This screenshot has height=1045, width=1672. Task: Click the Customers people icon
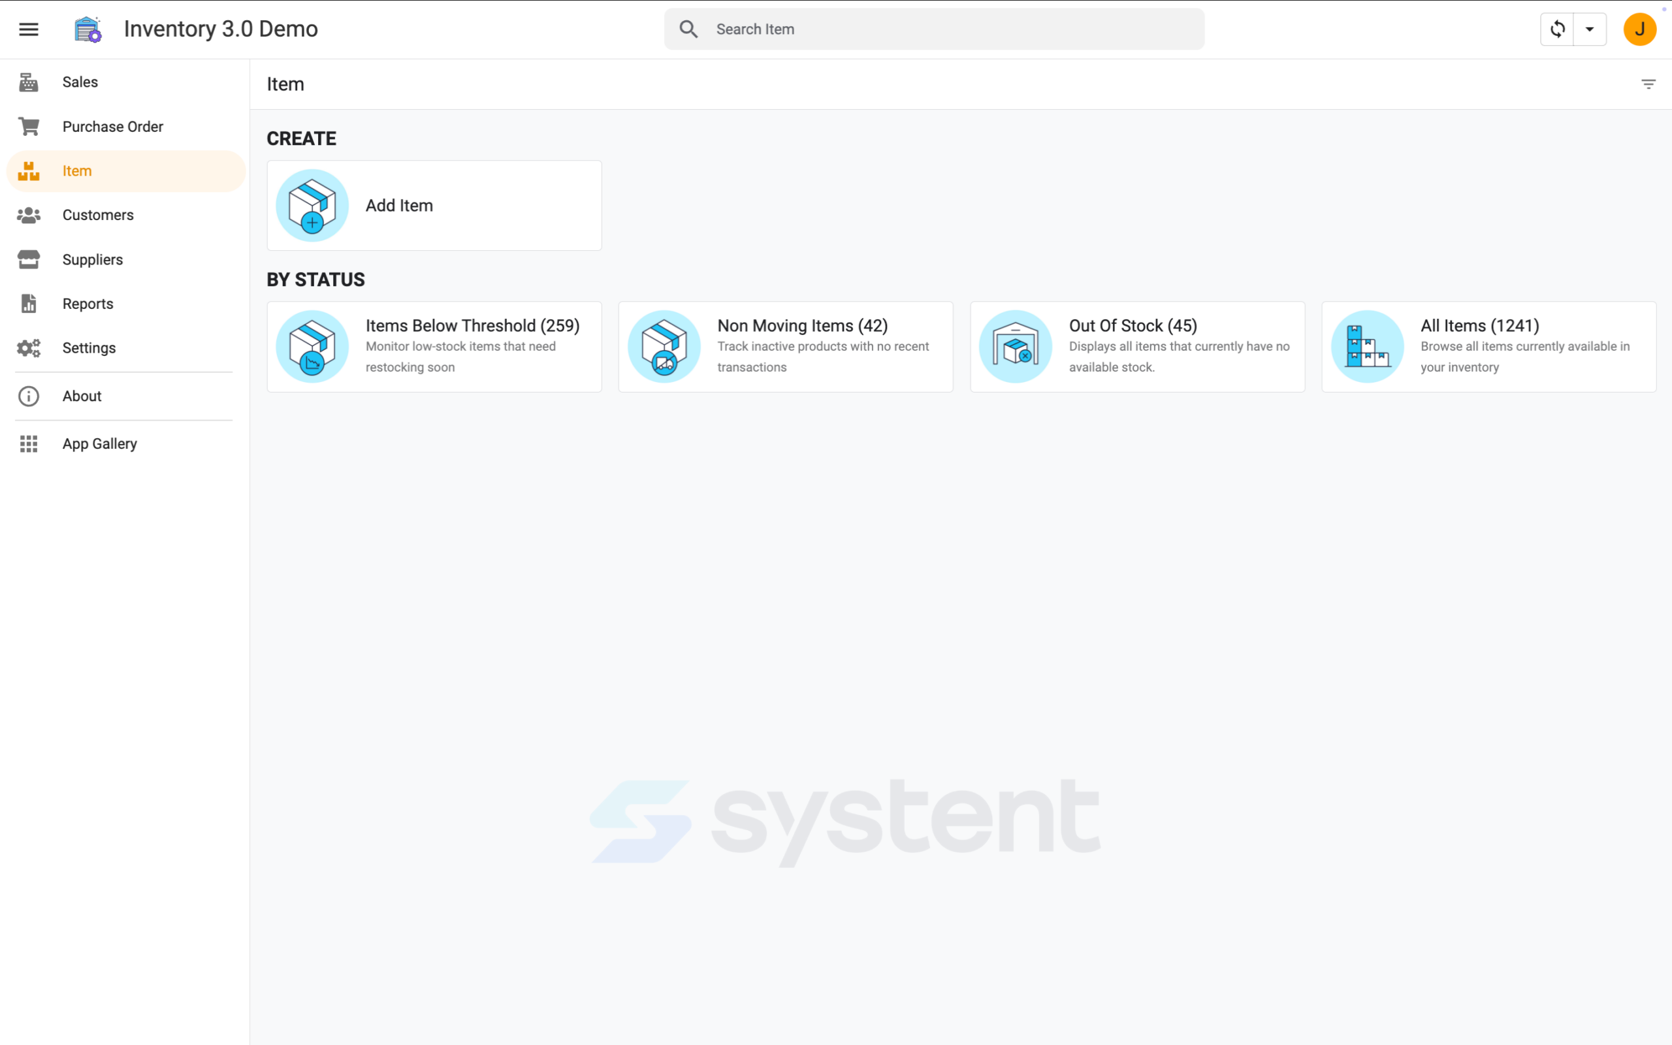click(28, 215)
